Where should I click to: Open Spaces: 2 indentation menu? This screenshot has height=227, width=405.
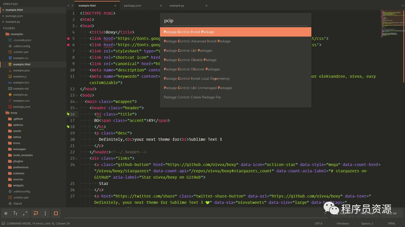[367, 223]
